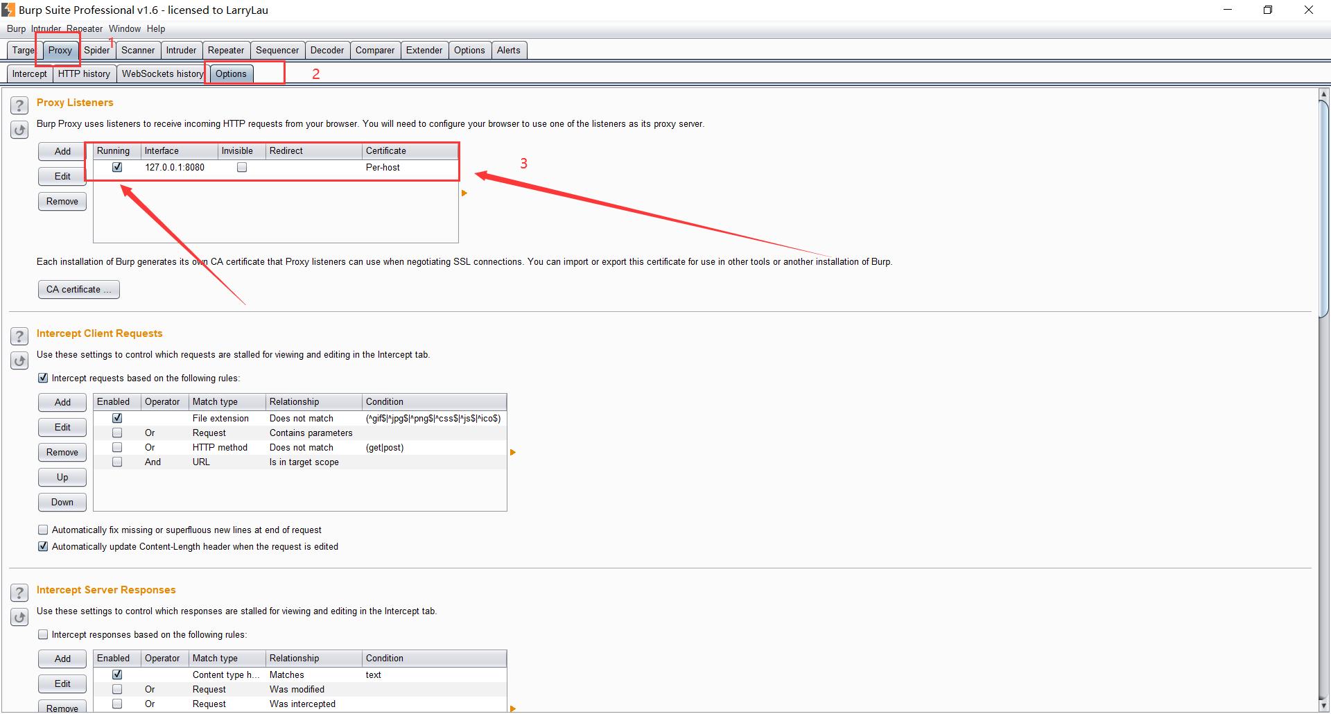Enable the 'Was intercepted' response rule

pyautogui.click(x=117, y=704)
